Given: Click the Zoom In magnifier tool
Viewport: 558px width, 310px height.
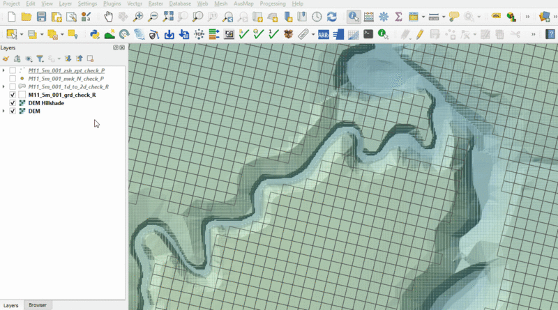Looking at the screenshot, I should click(x=139, y=16).
